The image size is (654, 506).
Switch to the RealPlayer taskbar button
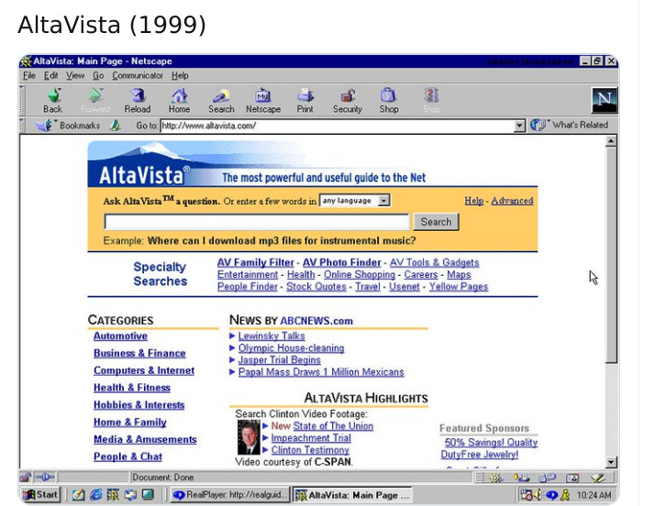pos(230,495)
